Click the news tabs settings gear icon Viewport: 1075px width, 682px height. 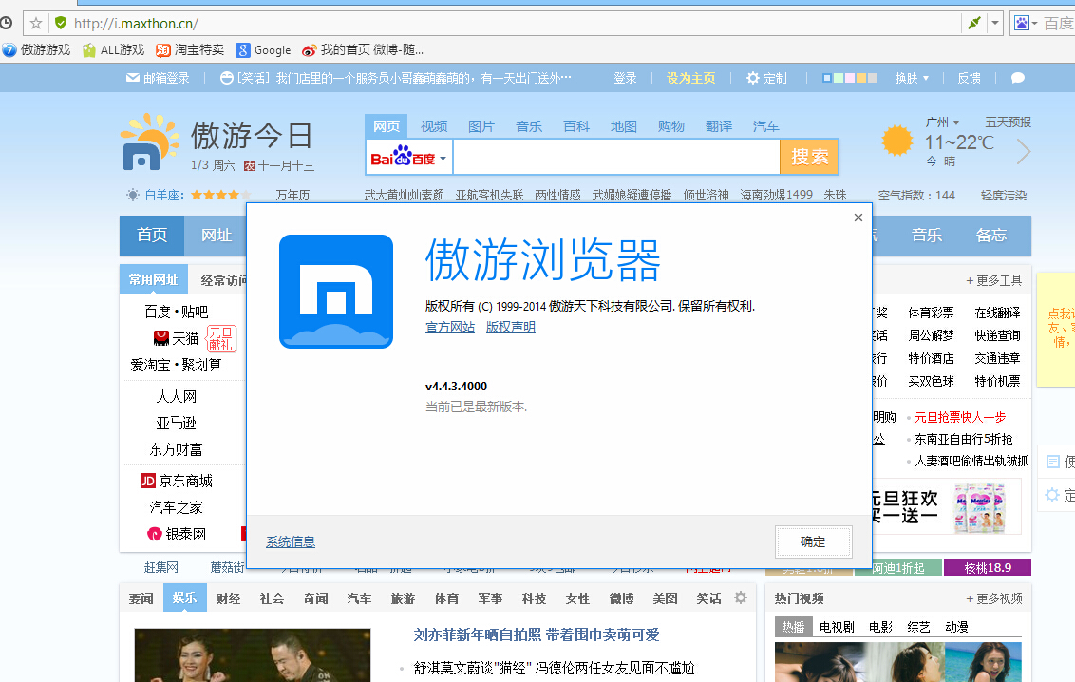tap(741, 597)
